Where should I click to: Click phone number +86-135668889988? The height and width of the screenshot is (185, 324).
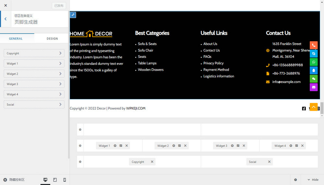(x=287, y=65)
